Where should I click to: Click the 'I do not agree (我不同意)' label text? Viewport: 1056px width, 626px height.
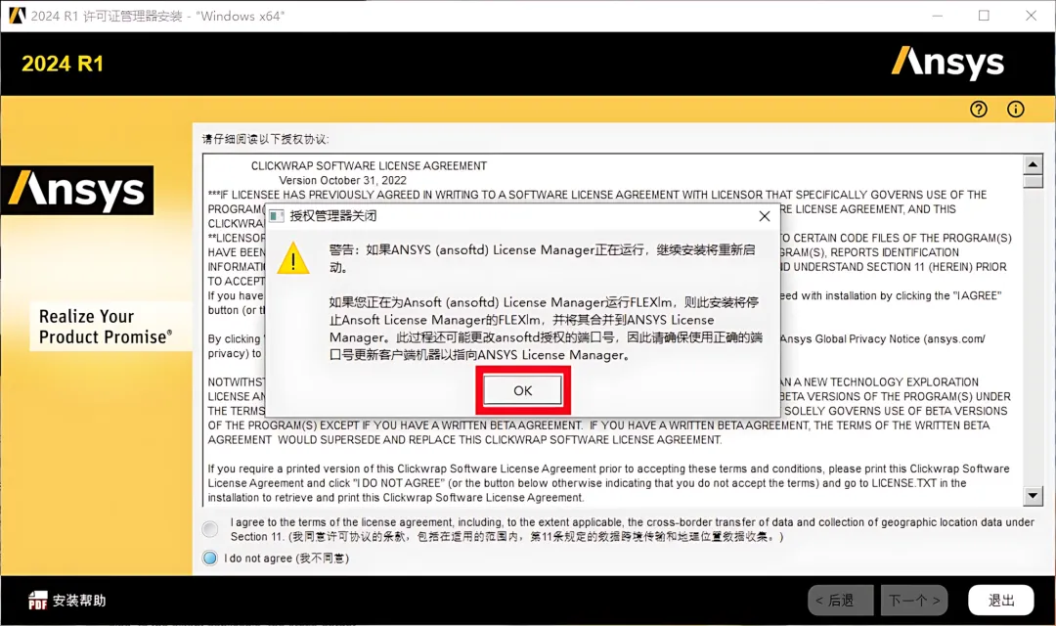[x=286, y=558]
